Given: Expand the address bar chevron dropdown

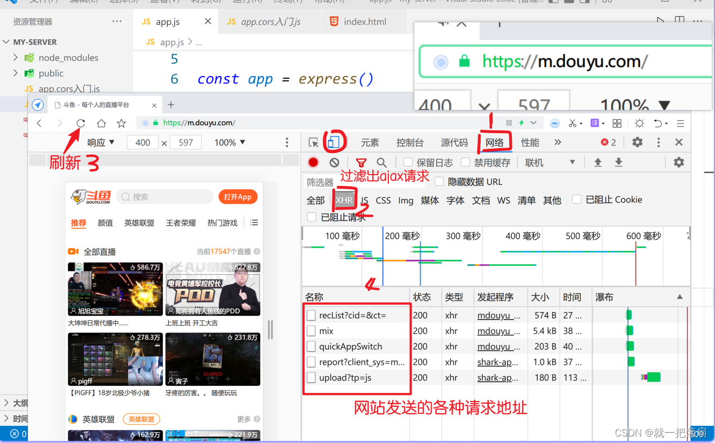Looking at the screenshot, I should pos(533,123).
